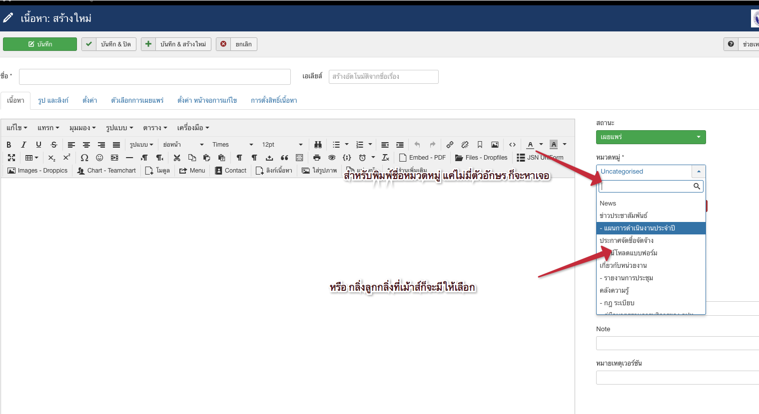Open the text color picker arrow
Image resolution: width=759 pixels, height=414 pixels.
pyautogui.click(x=541, y=145)
